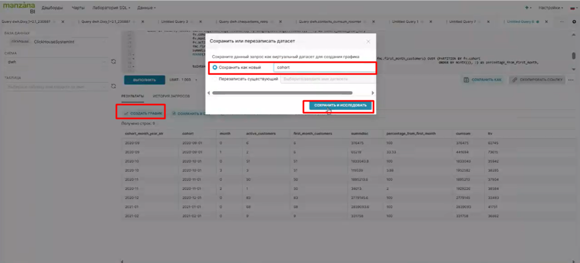This screenshot has width=580, height=263.
Task: Open the existing dataset name selector
Action: coord(328,79)
